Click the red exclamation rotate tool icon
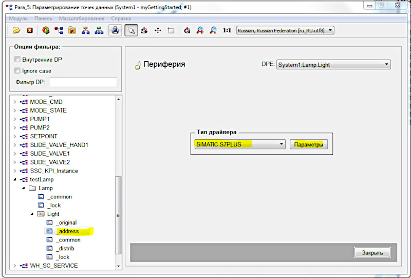 pos(144,30)
